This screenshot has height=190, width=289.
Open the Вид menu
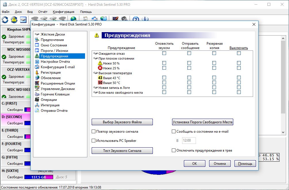tap(30, 12)
